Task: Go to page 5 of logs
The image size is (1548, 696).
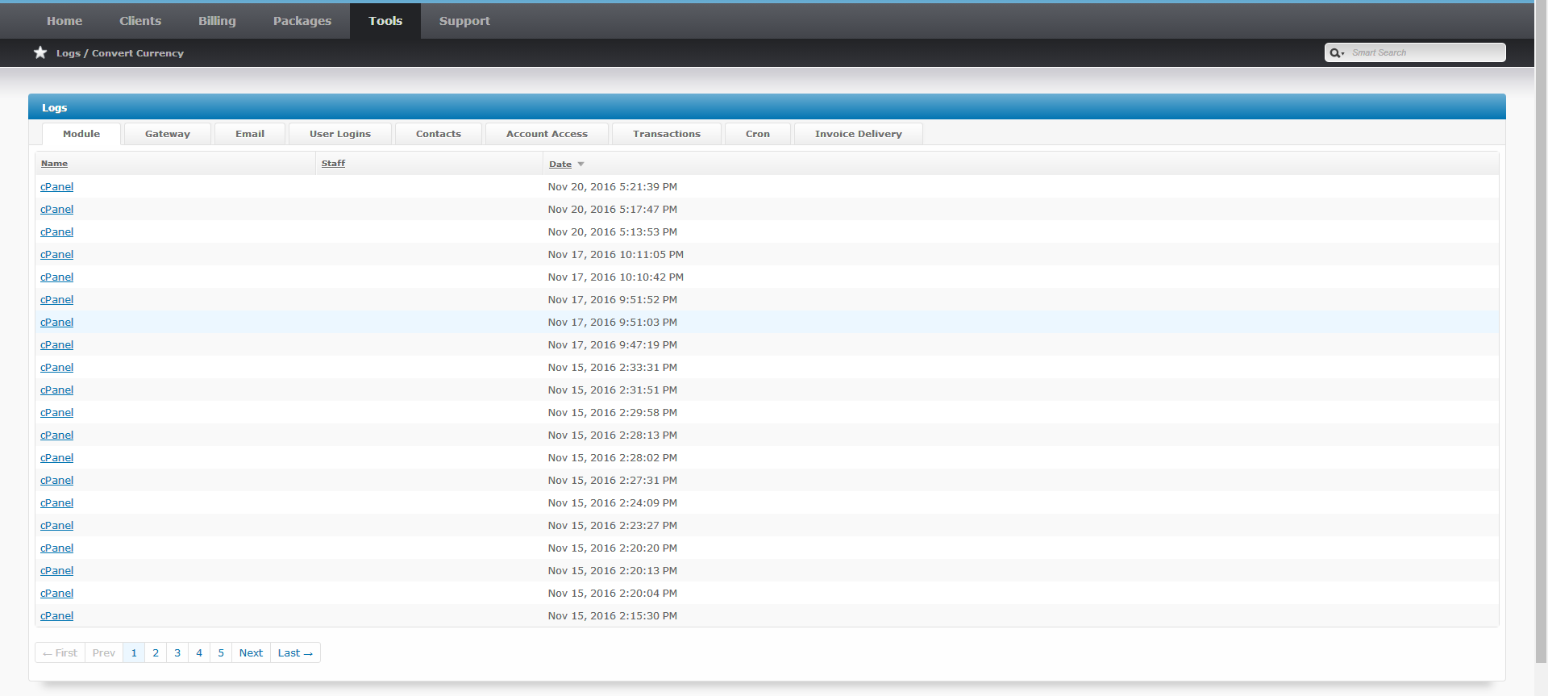Action: [221, 653]
